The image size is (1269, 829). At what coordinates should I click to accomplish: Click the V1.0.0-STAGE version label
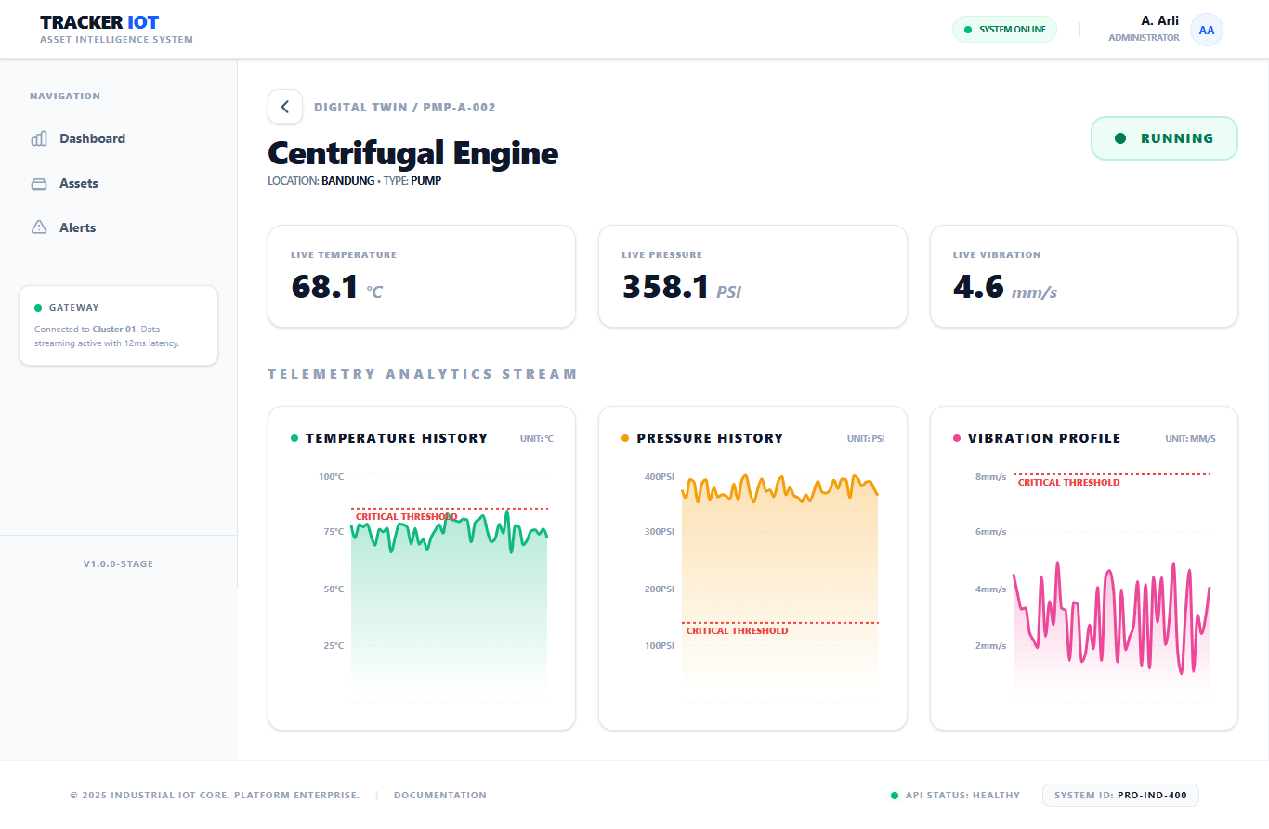[118, 564]
